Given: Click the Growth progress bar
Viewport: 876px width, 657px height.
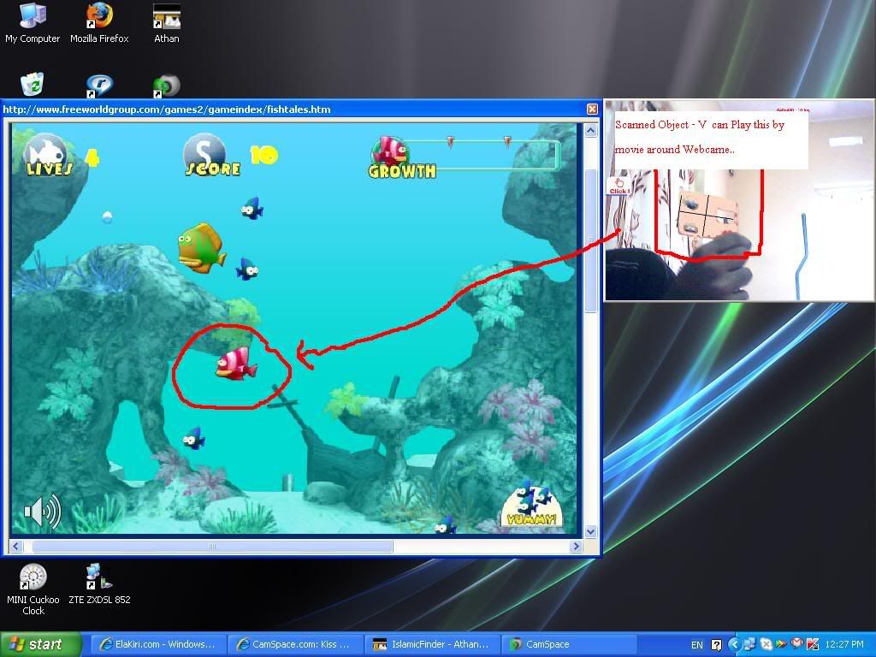Looking at the screenshot, I should 484,155.
